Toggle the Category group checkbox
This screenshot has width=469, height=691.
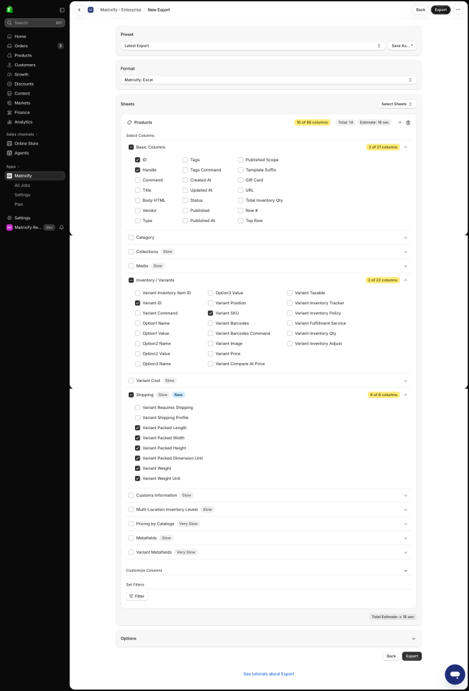click(x=131, y=238)
